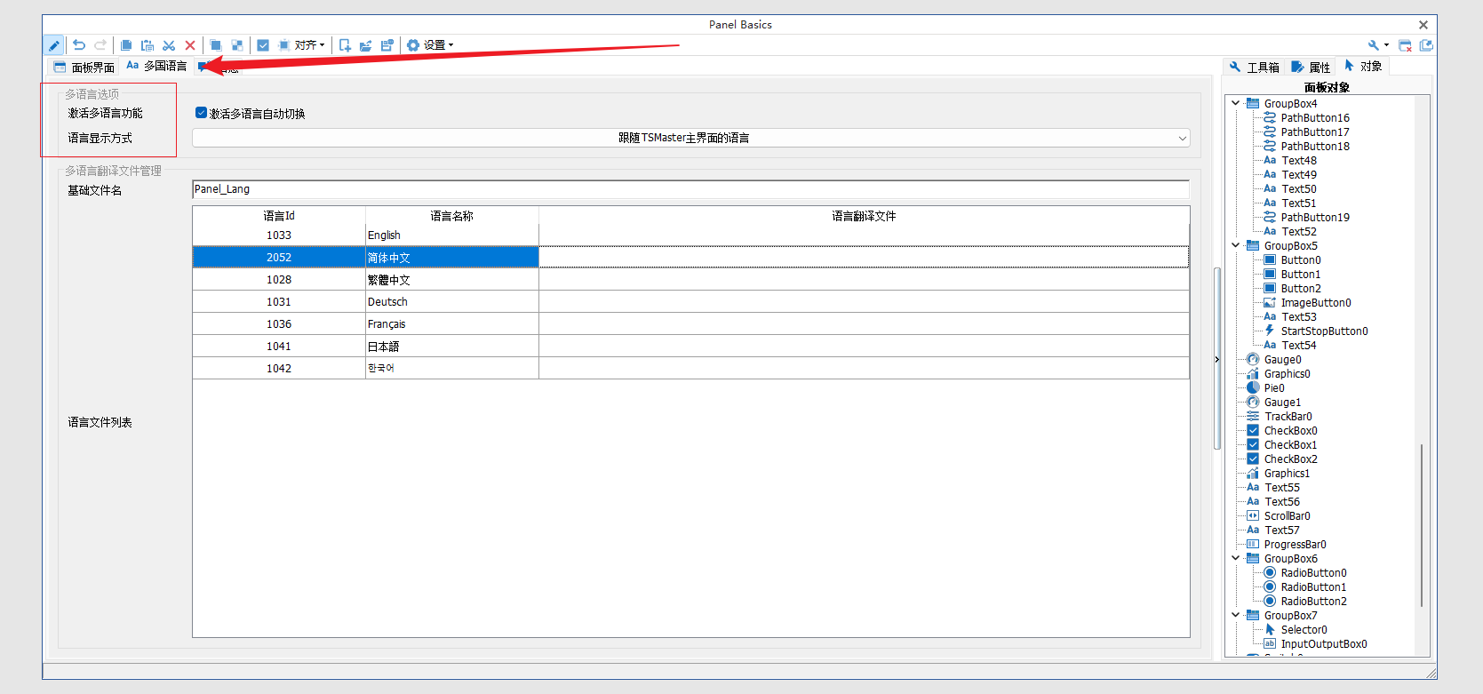Select StartStopButton0 in object tree
The image size is (1483, 694).
point(1324,331)
